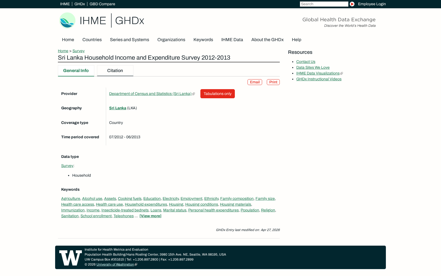
Task: Open the Housing conditions keyword link
Action: pos(201,205)
